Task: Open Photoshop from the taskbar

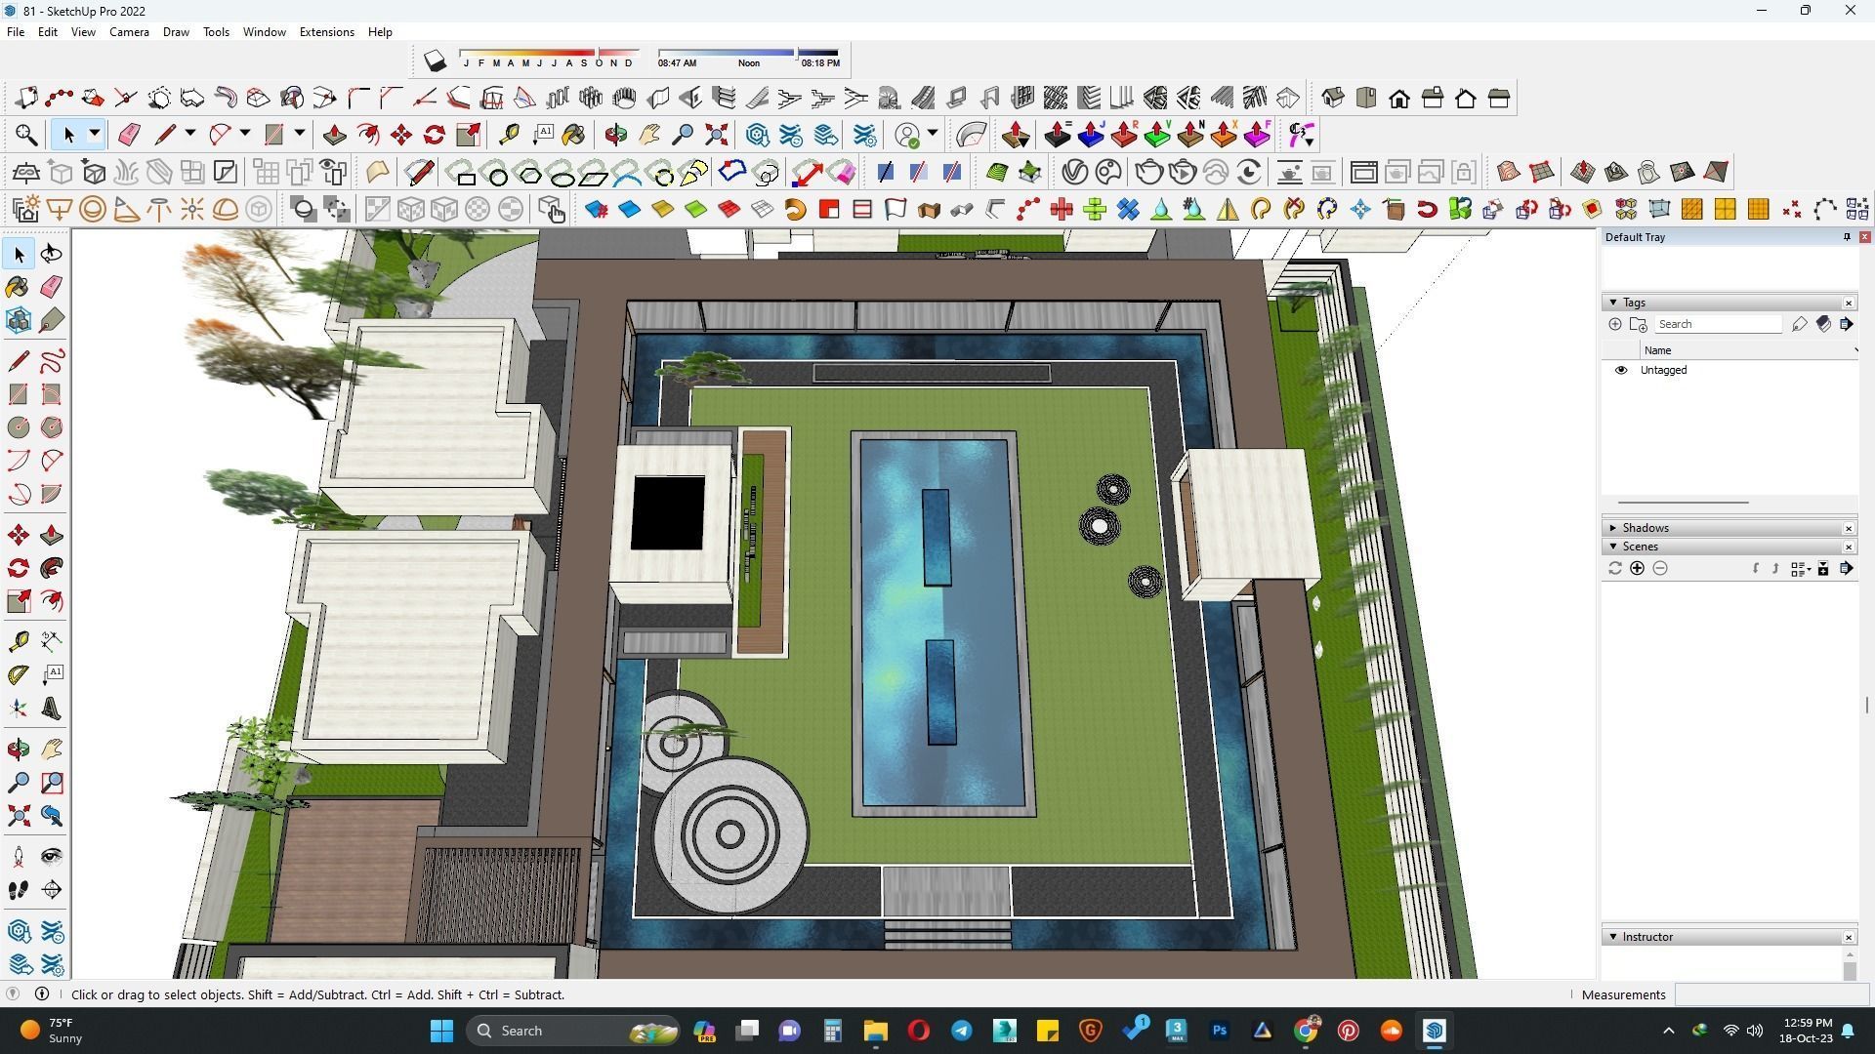Action: [1220, 1031]
